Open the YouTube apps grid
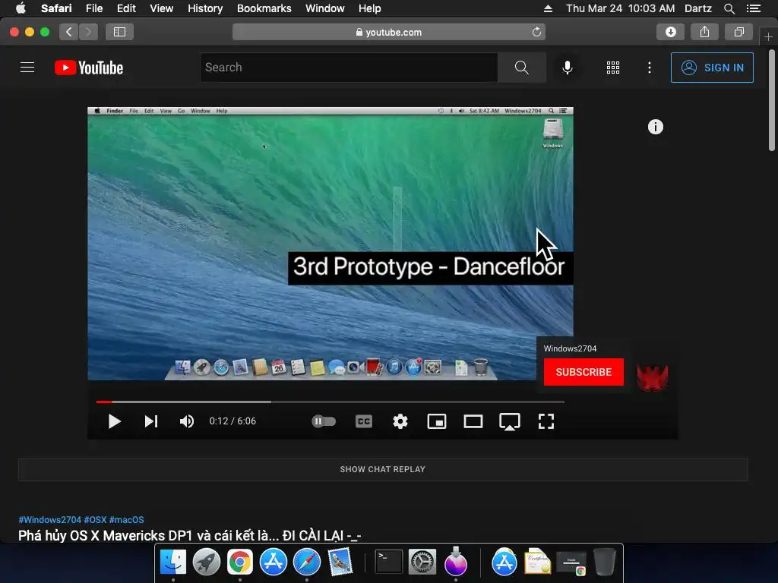The height and width of the screenshot is (583, 778). point(613,68)
